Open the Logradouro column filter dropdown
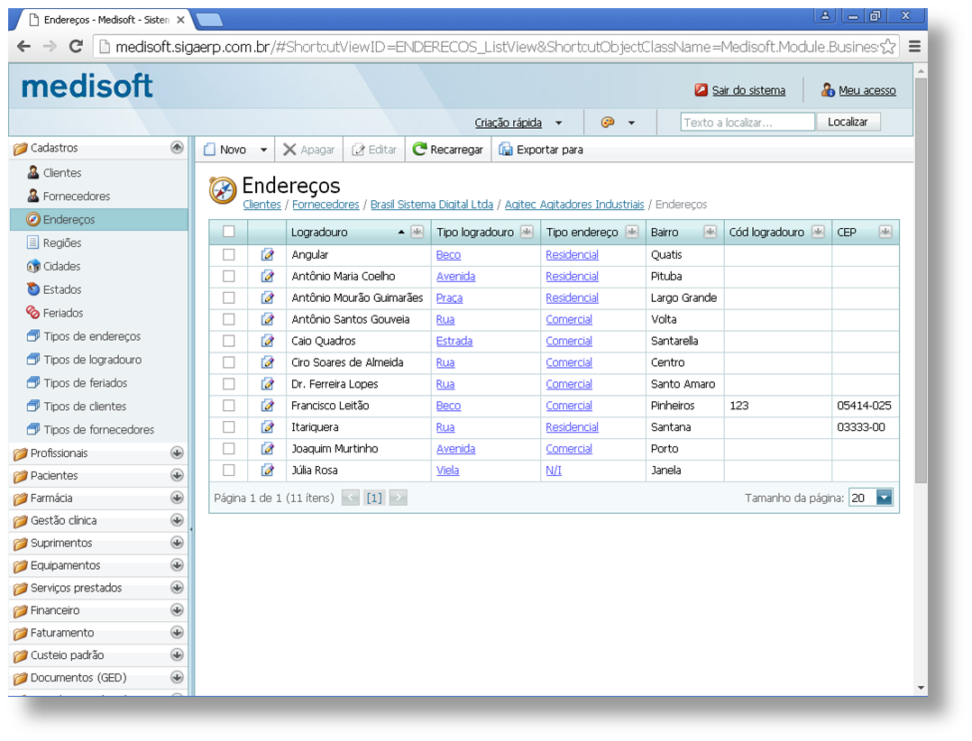Image resolution: width=972 pixels, height=741 pixels. 417,232
